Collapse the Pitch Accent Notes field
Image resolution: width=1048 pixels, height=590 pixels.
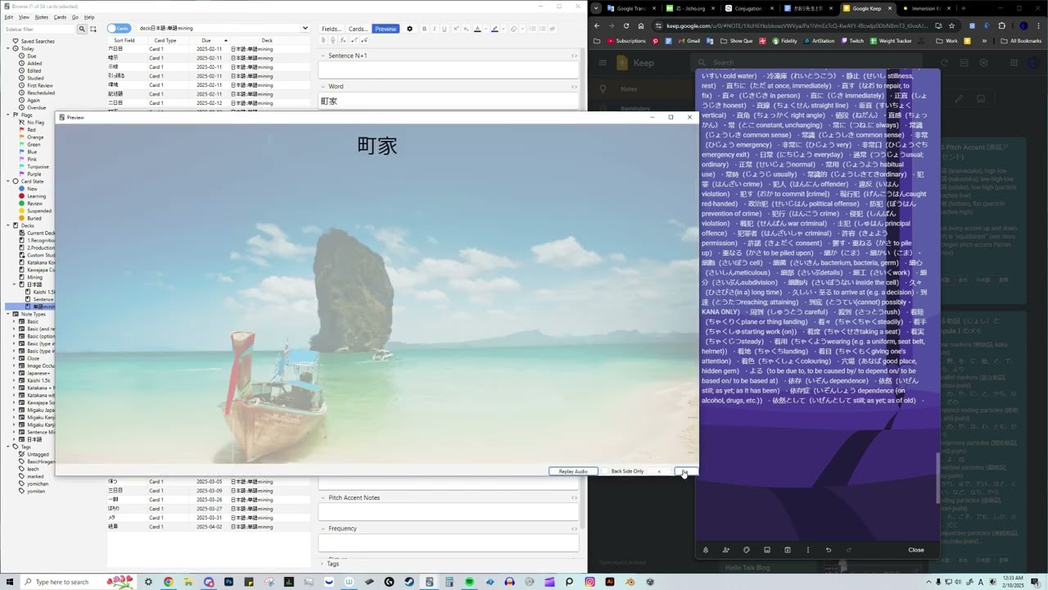[323, 497]
